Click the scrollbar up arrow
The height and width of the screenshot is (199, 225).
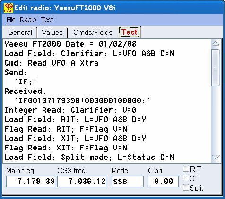(216, 43)
